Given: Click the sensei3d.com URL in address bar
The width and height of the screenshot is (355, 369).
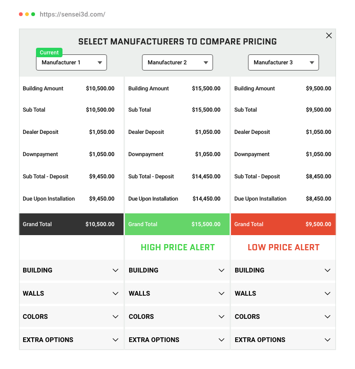Looking at the screenshot, I should pyautogui.click(x=72, y=14).
